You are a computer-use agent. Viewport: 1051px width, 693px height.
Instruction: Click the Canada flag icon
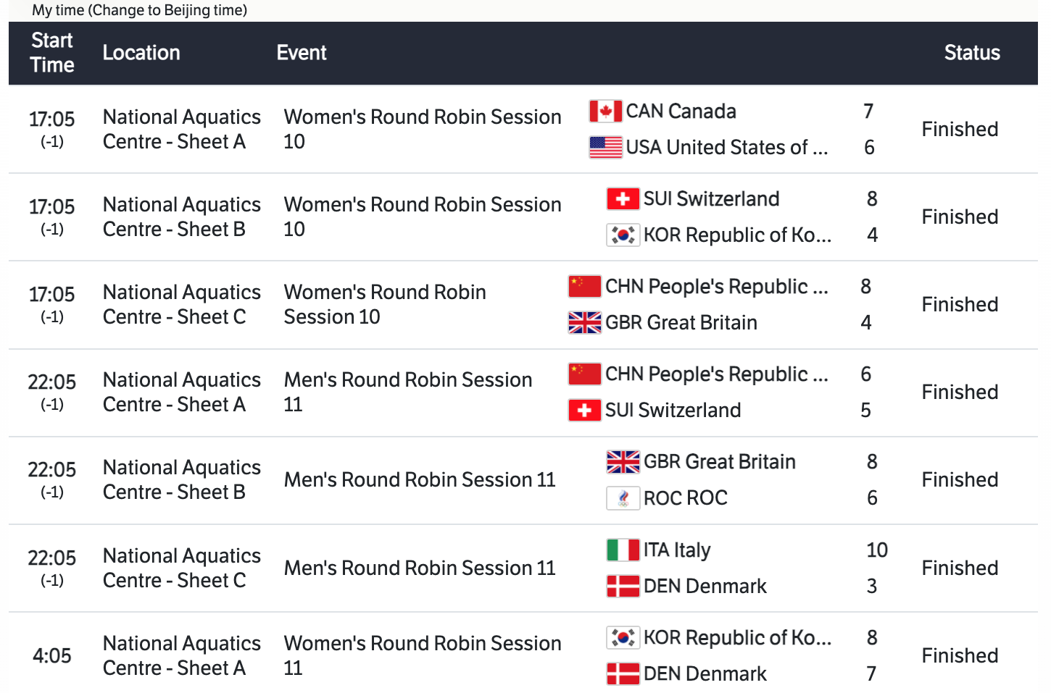pos(605,112)
